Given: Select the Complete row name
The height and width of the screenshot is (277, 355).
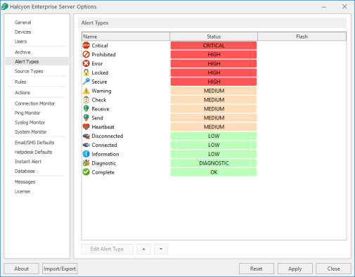Looking at the screenshot, I should [x=103, y=172].
